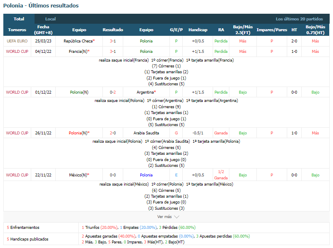Screen dimensions: 333x248
Task: Click '3 Pérdidas (60.00%)' statistic
Action: [177, 228]
